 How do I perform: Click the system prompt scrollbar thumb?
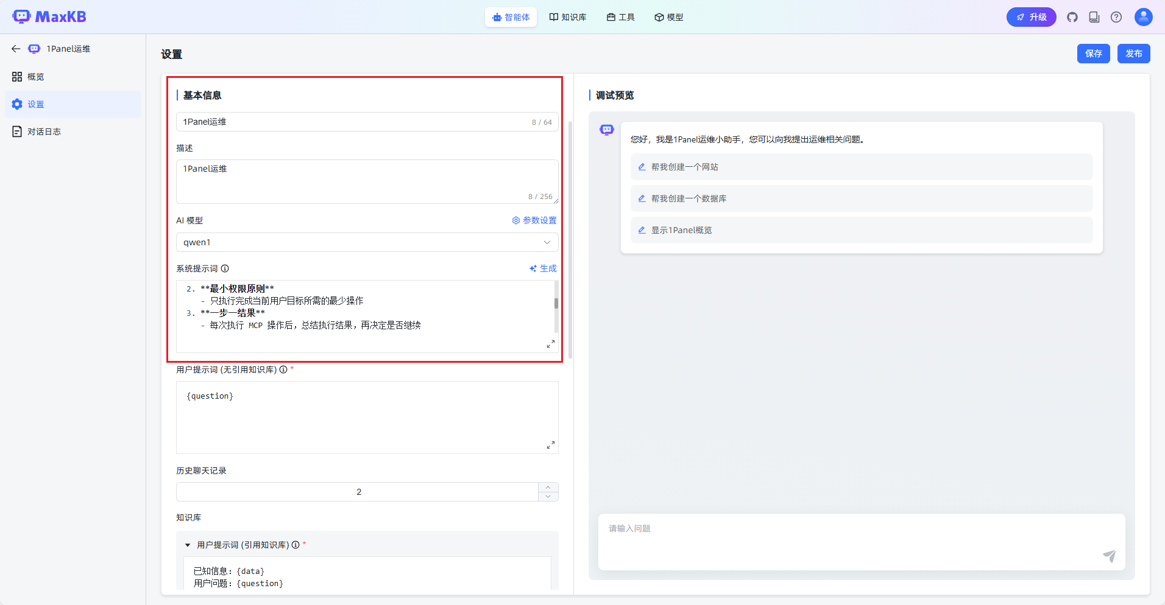pos(556,303)
